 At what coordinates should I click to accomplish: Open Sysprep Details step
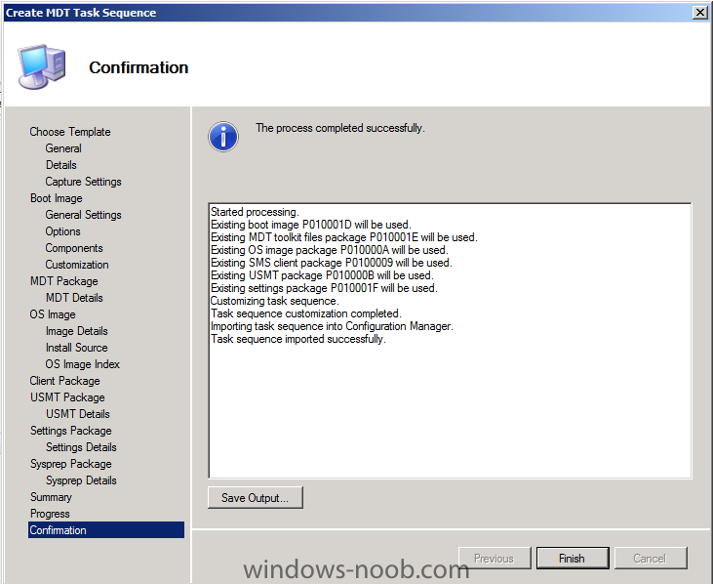pos(81,480)
